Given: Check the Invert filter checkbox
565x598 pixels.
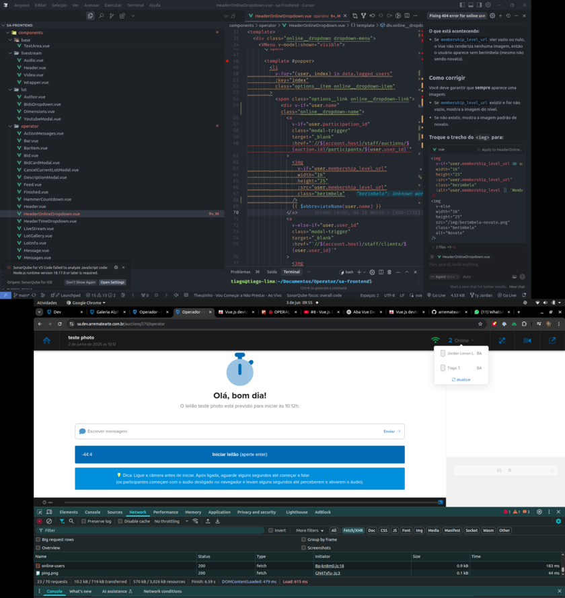Looking at the screenshot, I should tap(270, 530).
